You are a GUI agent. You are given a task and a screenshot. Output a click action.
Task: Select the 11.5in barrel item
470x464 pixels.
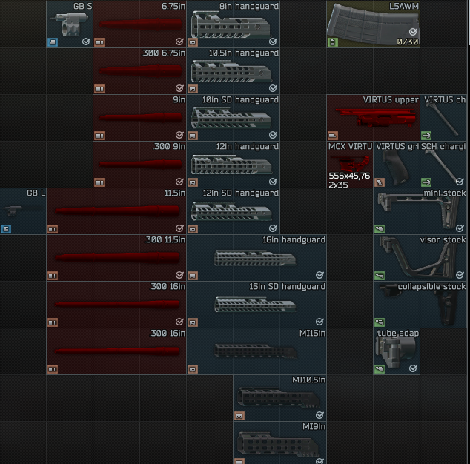point(116,211)
